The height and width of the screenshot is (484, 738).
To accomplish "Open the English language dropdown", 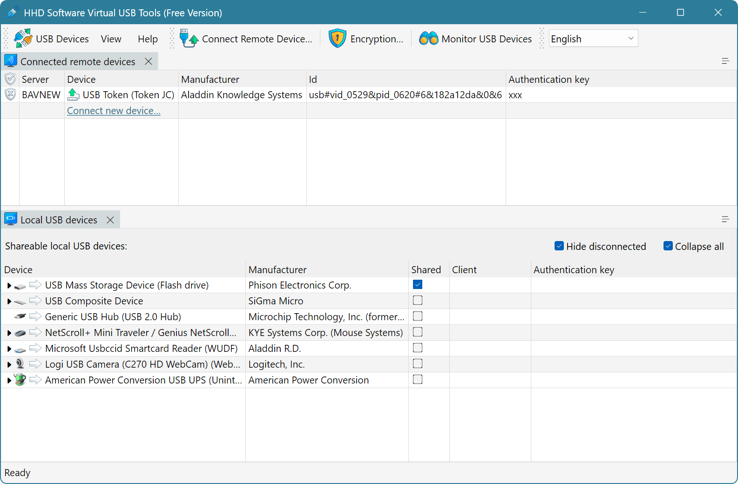I will pyautogui.click(x=593, y=39).
